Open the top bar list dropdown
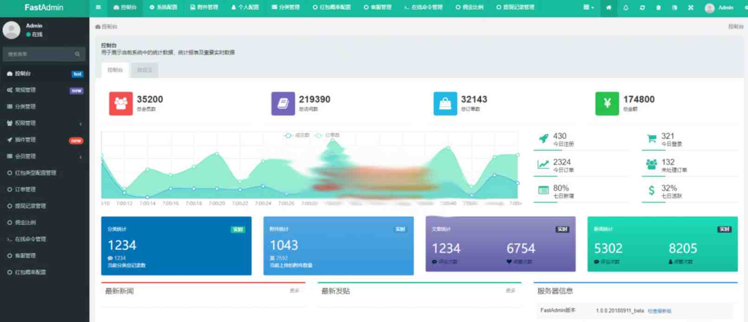 pos(588,7)
